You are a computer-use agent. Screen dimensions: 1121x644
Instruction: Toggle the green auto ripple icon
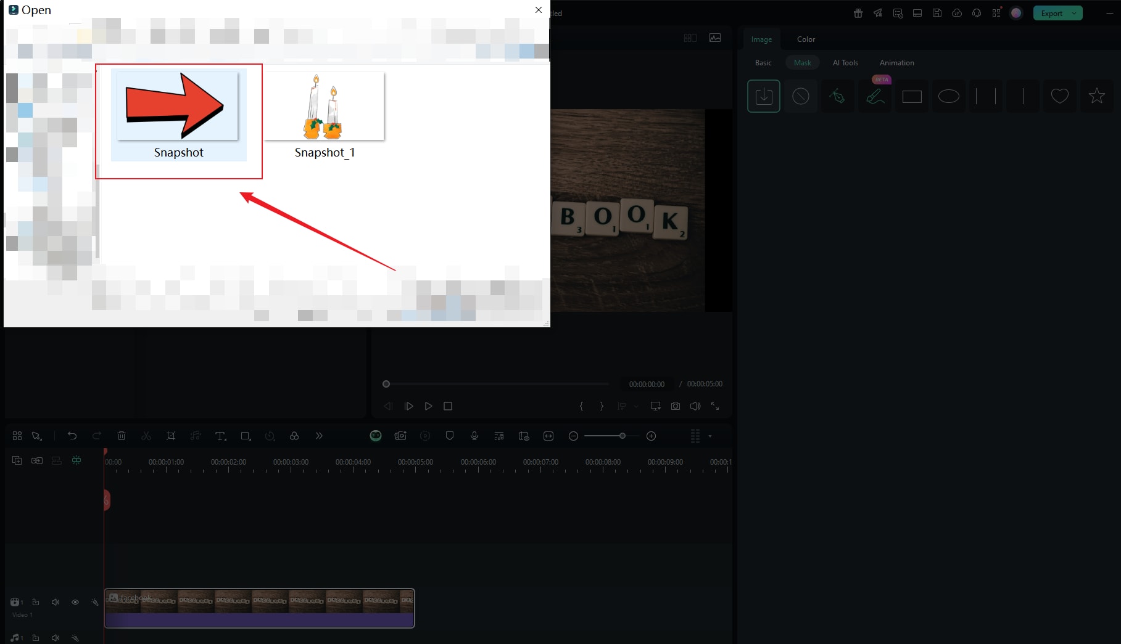tap(77, 460)
